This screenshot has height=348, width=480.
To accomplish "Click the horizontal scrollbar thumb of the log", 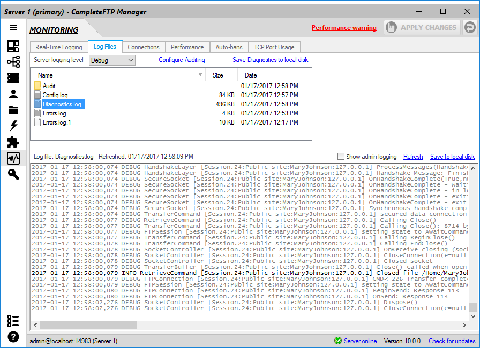I will [89, 326].
